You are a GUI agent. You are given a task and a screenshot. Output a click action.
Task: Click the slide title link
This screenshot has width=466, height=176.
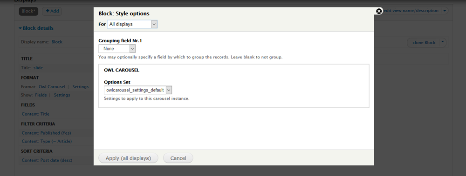[38, 68]
